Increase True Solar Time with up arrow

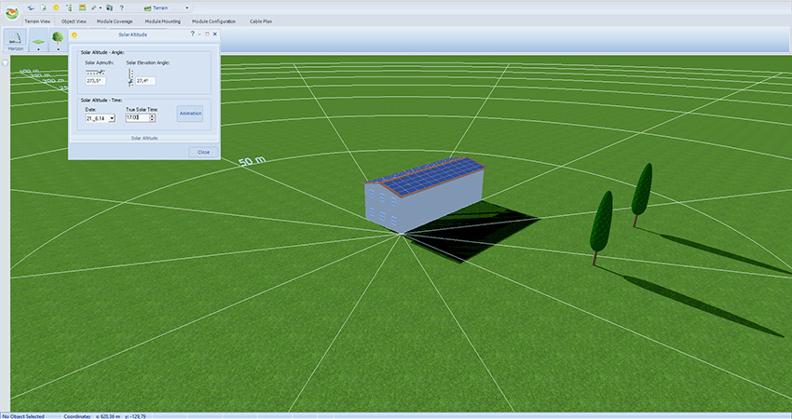point(152,115)
